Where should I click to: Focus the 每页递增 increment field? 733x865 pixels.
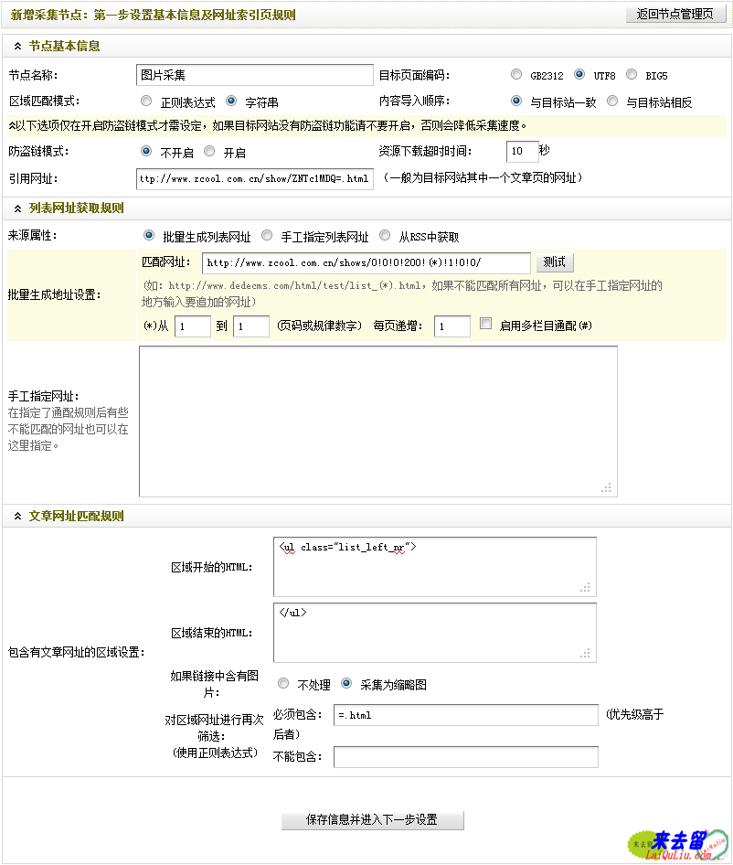click(452, 326)
